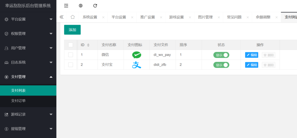The width and height of the screenshot is (297, 138).
Task: Close the 游戏设置 tab
Action: tap(190, 17)
